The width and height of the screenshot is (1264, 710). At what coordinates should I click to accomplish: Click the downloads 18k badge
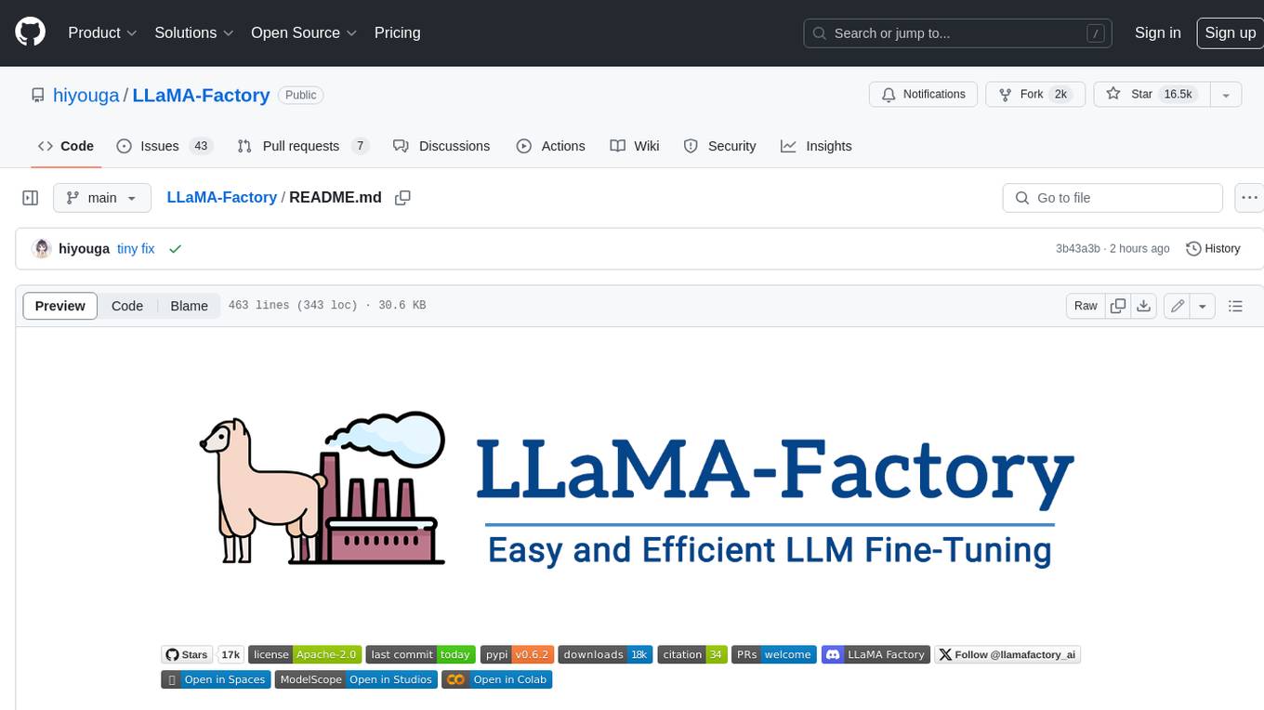click(x=606, y=654)
